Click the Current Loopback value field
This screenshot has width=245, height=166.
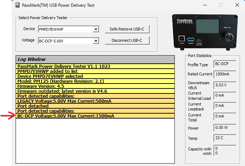(225, 106)
